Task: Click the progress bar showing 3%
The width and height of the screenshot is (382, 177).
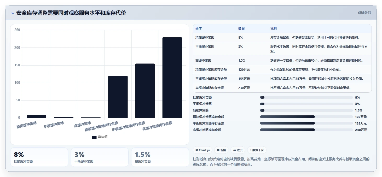Action: pos(306,104)
